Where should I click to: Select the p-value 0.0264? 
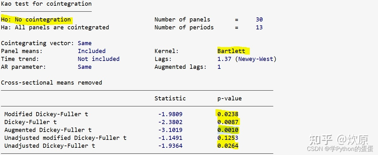228,146
